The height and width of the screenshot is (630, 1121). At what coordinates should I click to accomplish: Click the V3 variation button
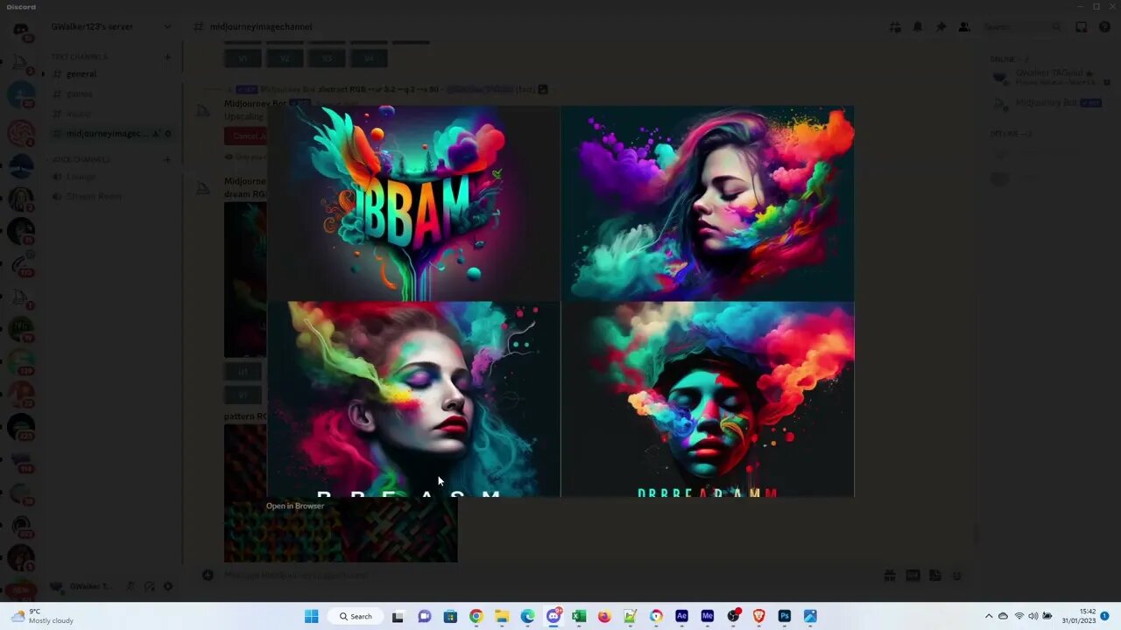(x=327, y=59)
